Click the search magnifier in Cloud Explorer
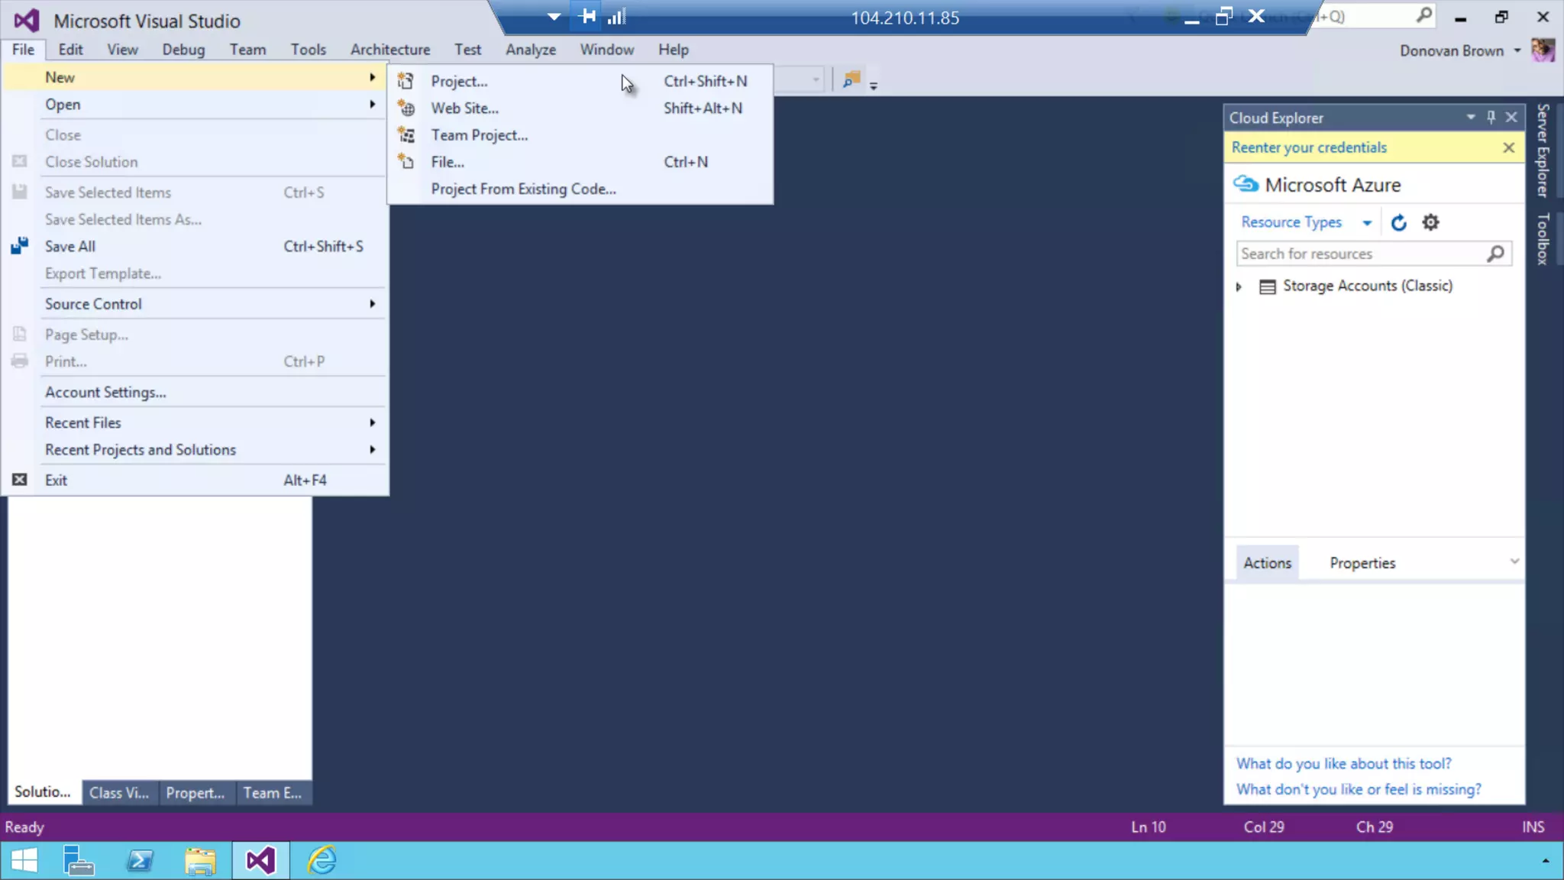Screen dimensions: 1564x880 click(x=1495, y=254)
